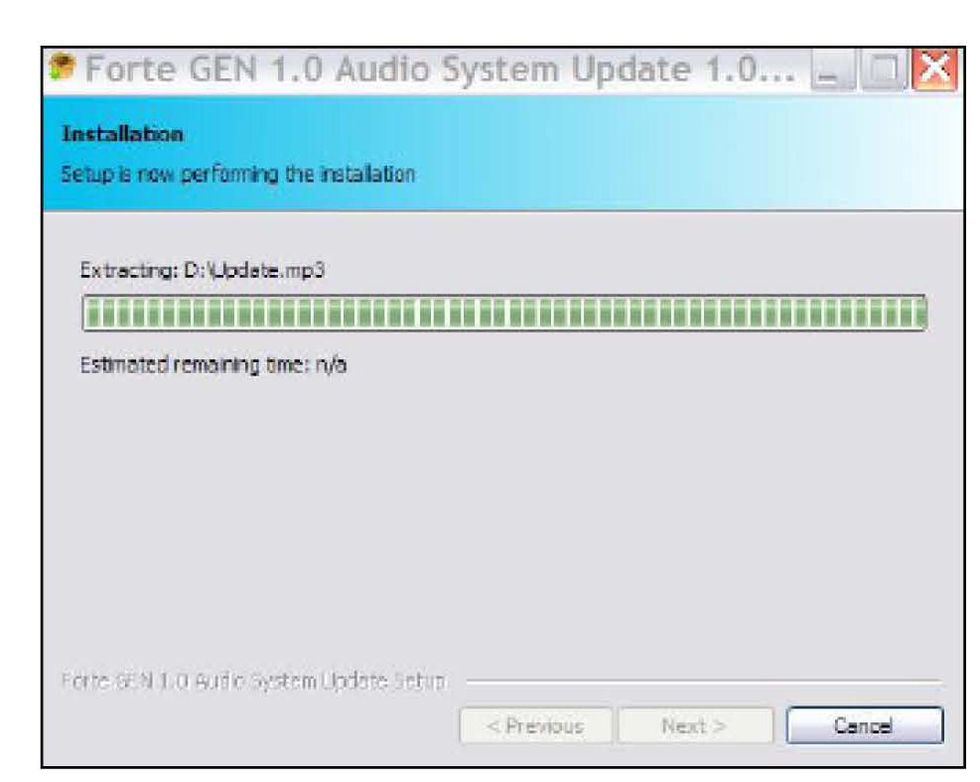Click the truncated 1.0... version in title
This screenshot has width=980, height=782.
click(750, 68)
